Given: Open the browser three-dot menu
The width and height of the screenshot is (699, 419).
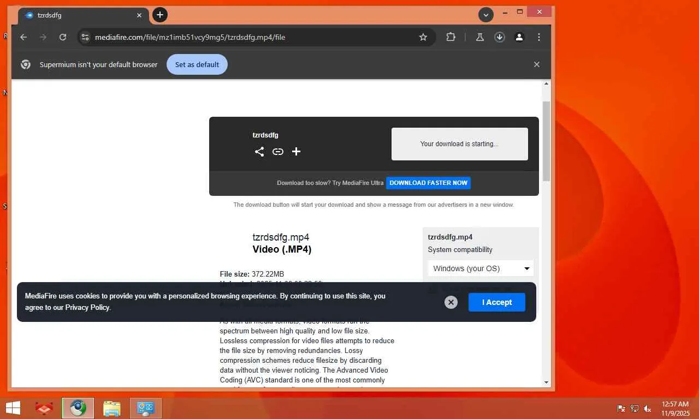Looking at the screenshot, I should point(539,37).
